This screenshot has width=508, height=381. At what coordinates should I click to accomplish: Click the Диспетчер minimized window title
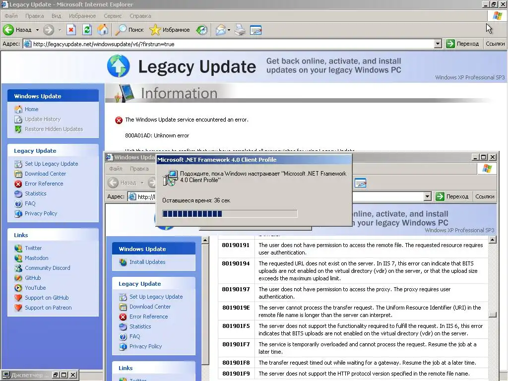27,375
